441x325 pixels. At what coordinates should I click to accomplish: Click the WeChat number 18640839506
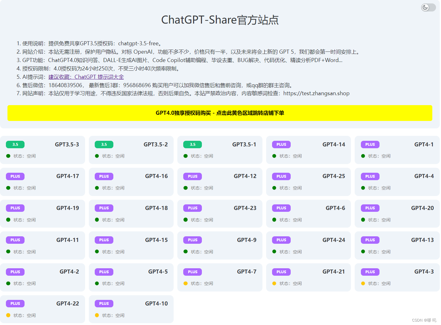66,85
